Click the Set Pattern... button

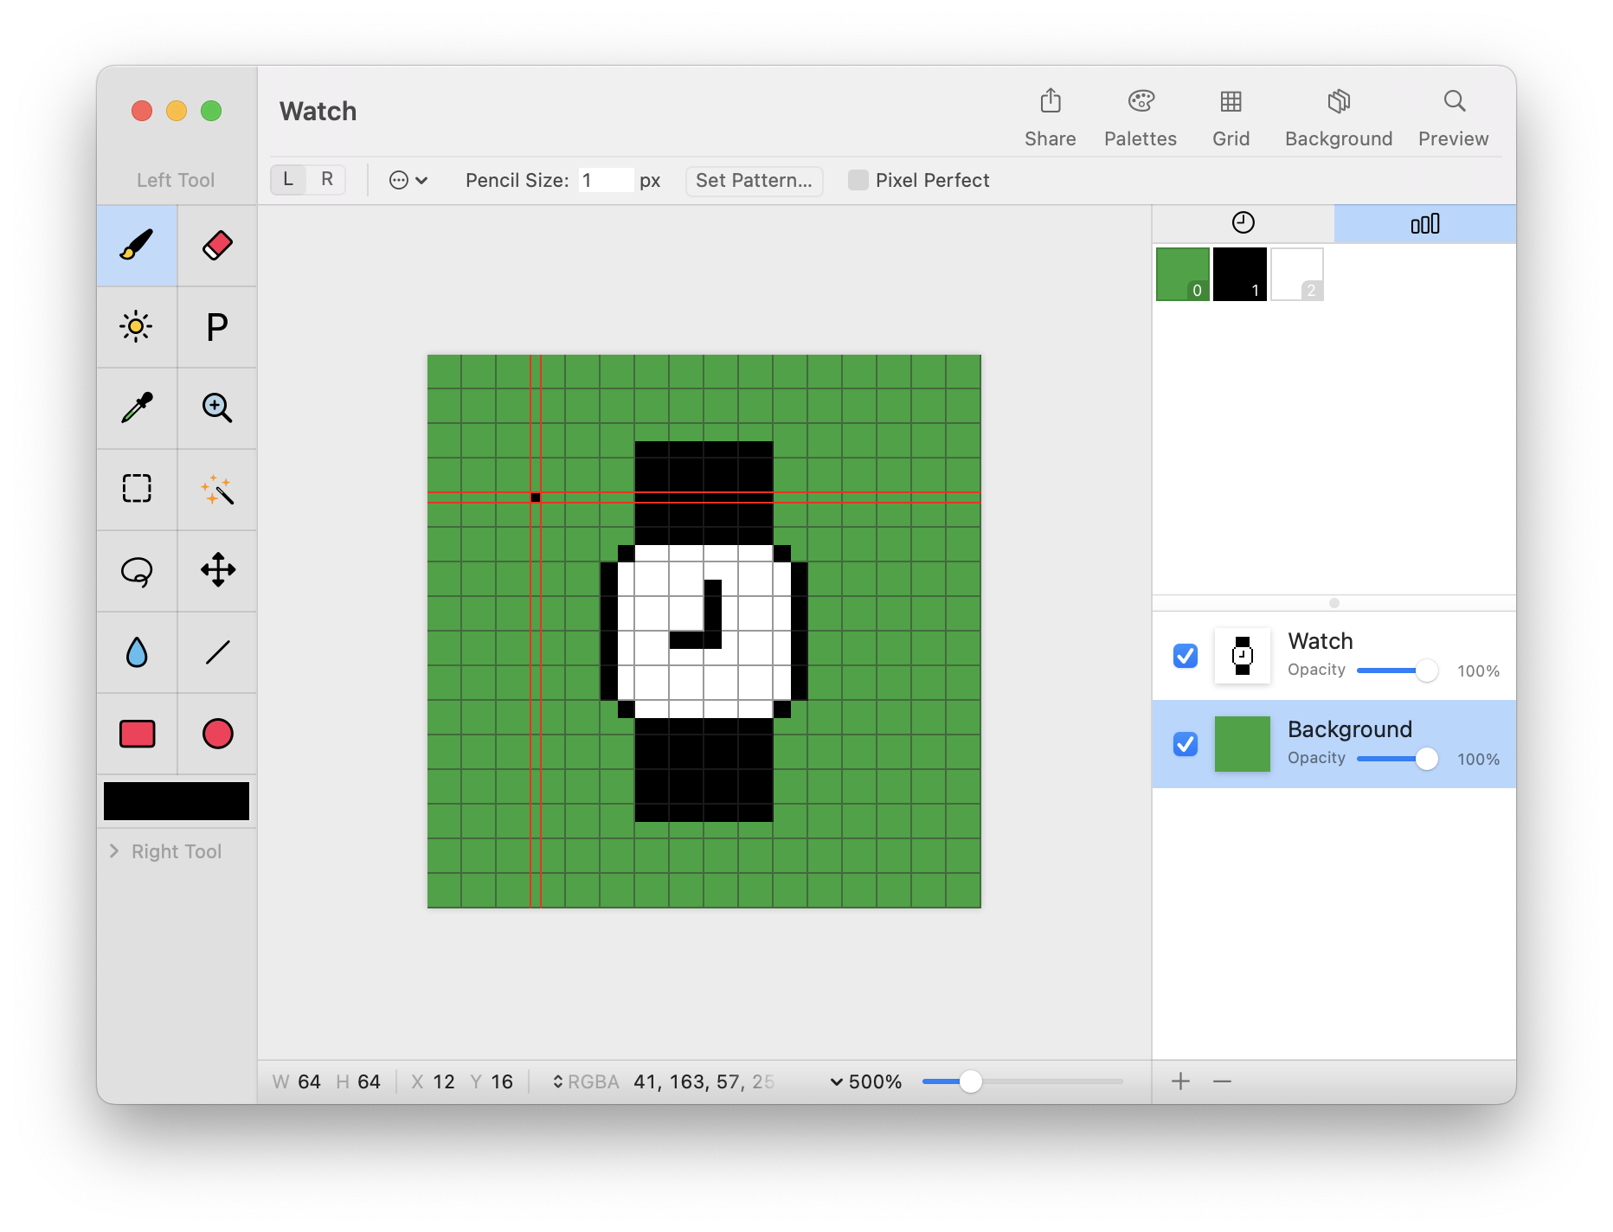753,180
